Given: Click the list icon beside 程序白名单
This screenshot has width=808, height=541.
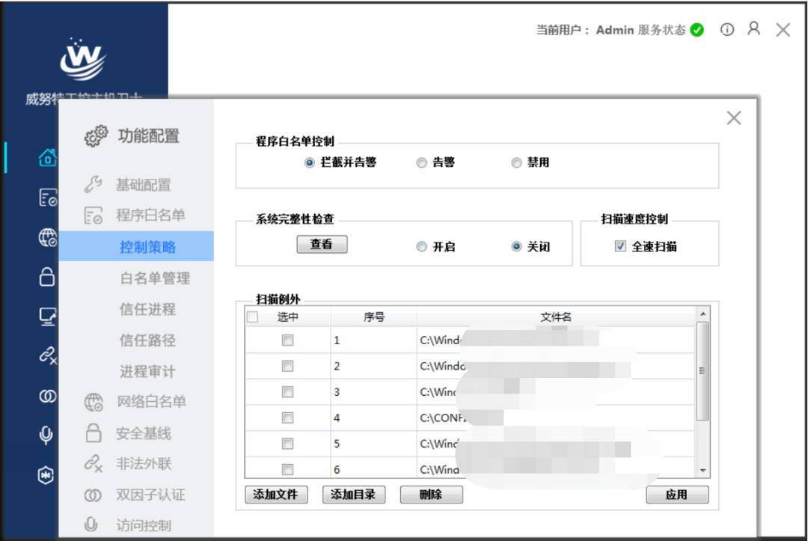Looking at the screenshot, I should click(94, 216).
